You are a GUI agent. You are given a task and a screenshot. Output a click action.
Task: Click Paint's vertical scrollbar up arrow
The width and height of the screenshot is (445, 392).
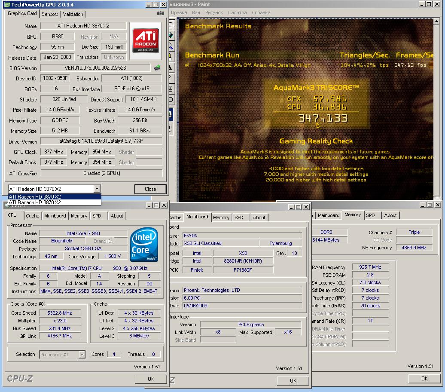click(436, 21)
